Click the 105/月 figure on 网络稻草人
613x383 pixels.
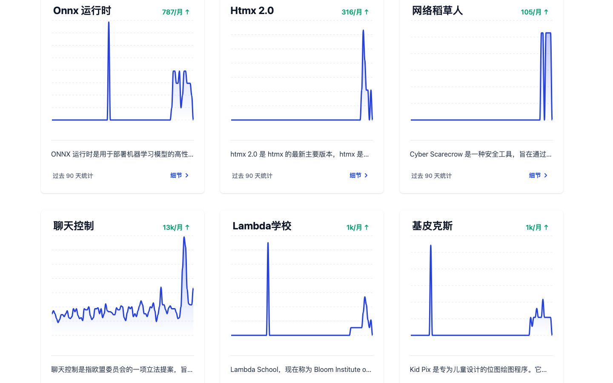(x=531, y=12)
